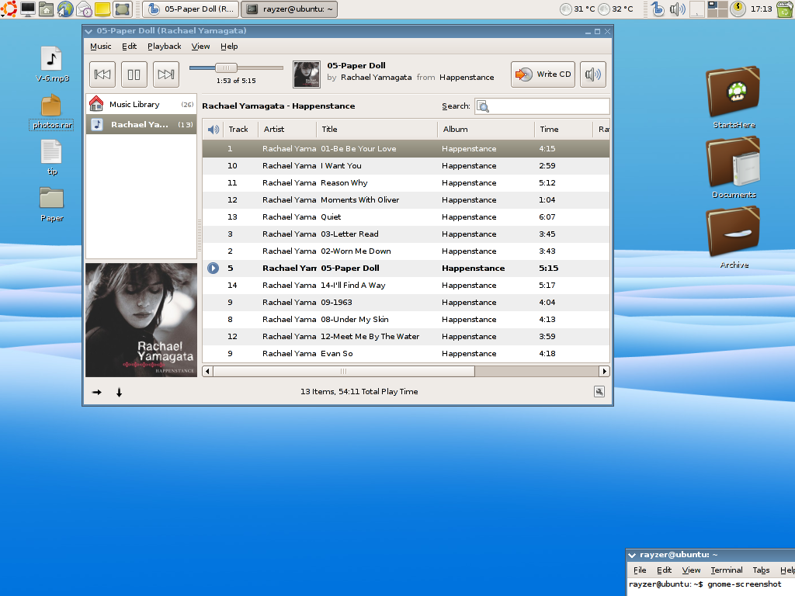Pause the current song
Screen dimensions: 795x596
tap(134, 74)
